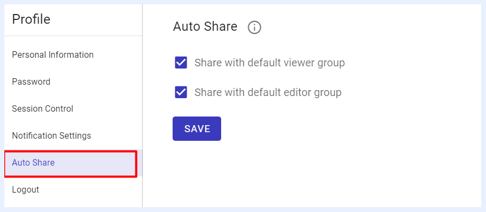
Task: Save the Auto Share settings
Action: 197,128
